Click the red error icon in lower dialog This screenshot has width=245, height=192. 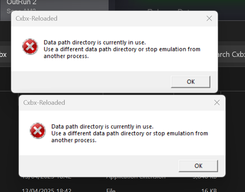pos(38,131)
